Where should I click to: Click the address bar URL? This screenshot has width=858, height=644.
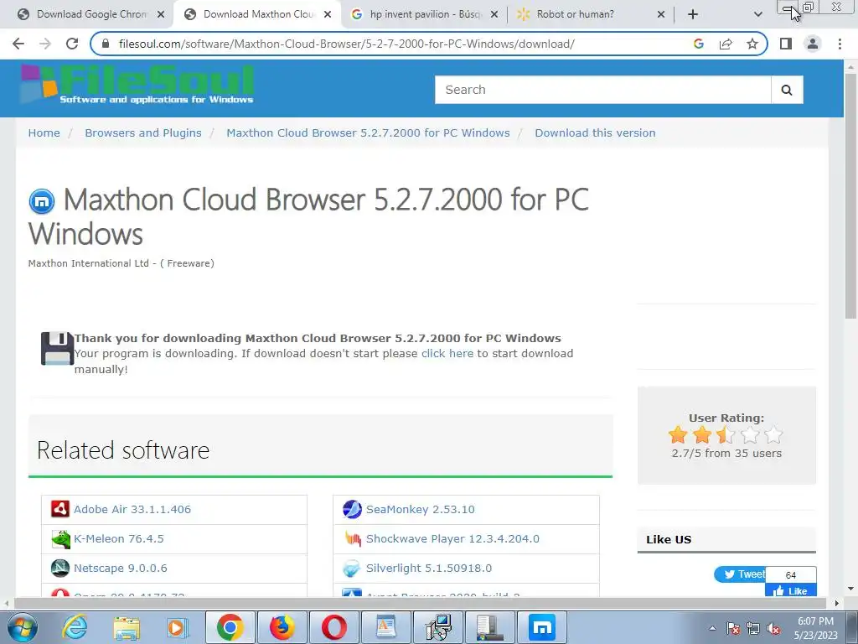pos(346,44)
